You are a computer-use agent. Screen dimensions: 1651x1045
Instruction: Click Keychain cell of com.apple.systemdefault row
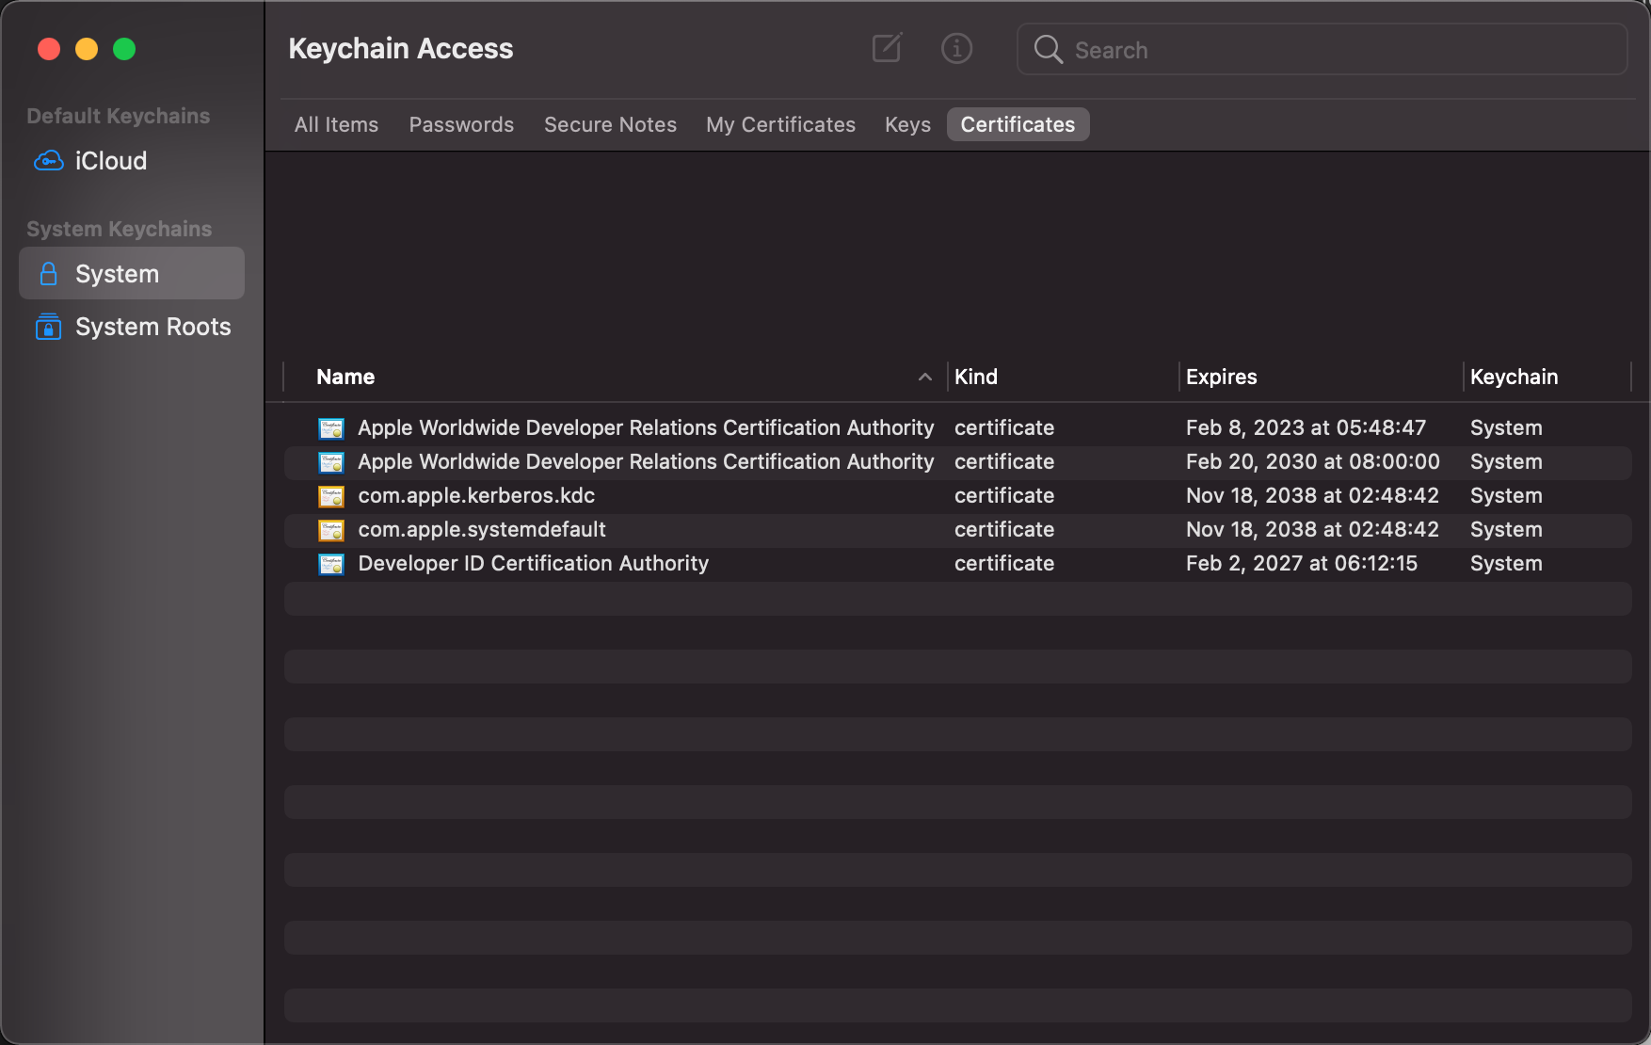tap(1506, 530)
